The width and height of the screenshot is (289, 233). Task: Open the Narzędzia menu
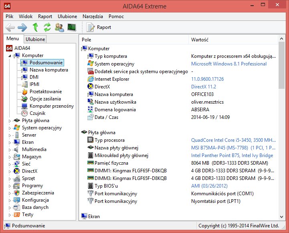93,16
